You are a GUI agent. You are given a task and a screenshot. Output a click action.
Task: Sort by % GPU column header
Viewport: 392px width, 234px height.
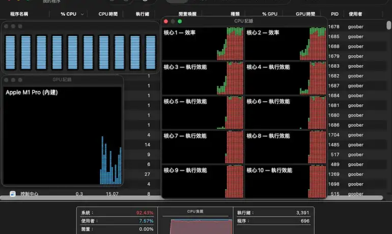point(270,14)
